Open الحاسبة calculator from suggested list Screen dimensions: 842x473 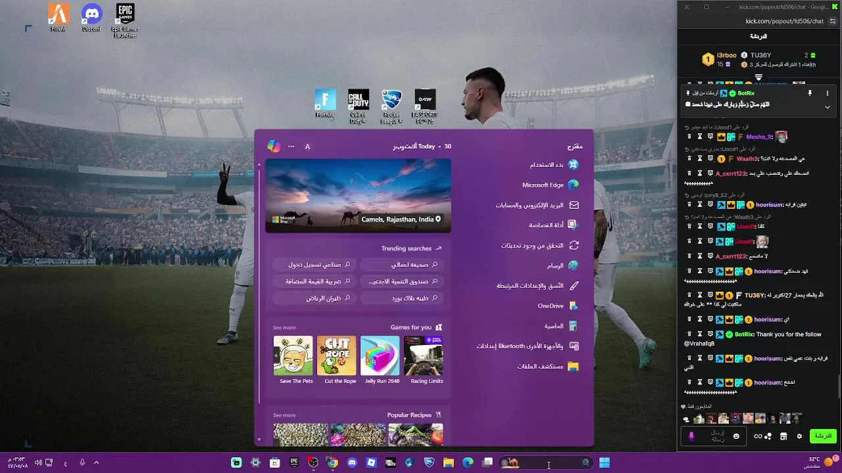pyautogui.click(x=561, y=326)
